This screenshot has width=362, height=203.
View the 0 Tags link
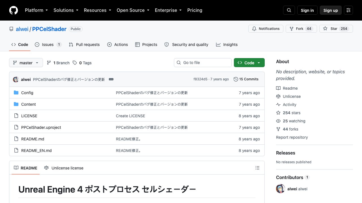(x=82, y=63)
